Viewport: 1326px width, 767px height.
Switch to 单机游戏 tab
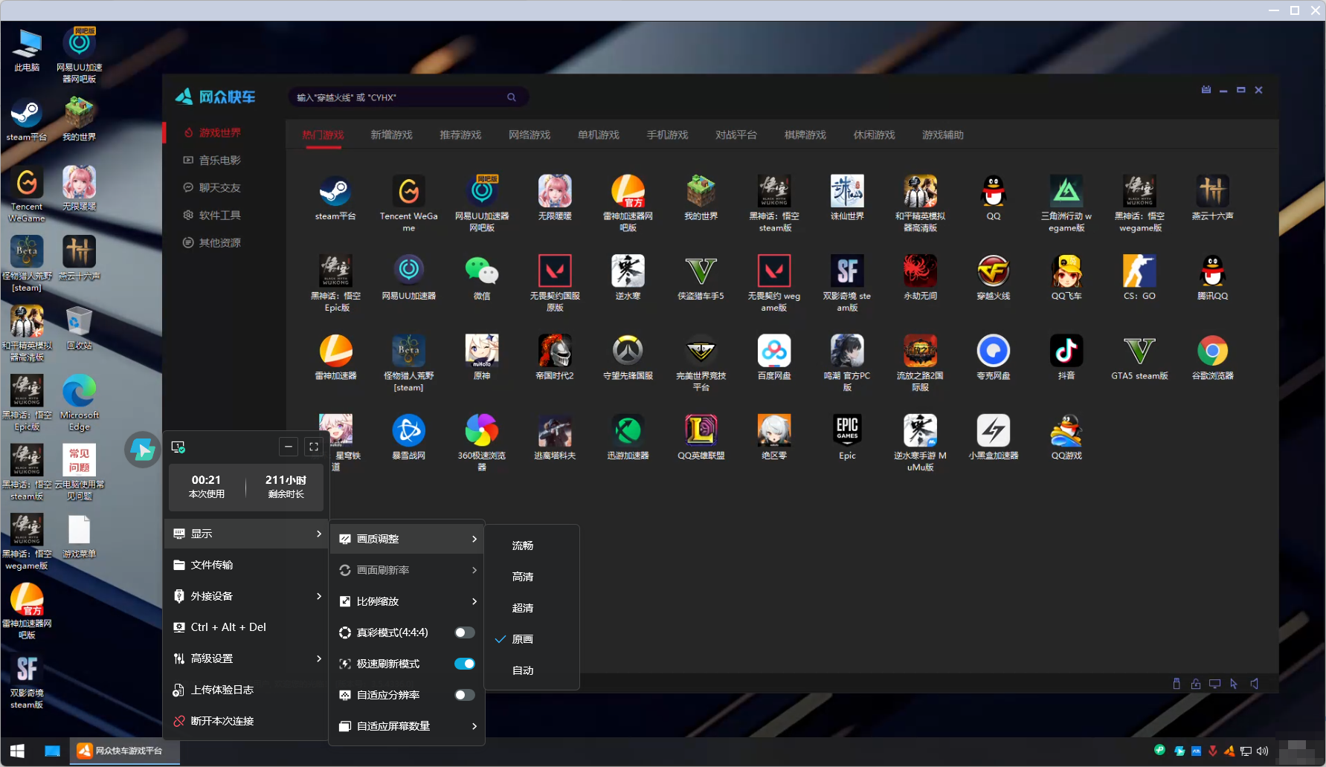[x=599, y=135]
